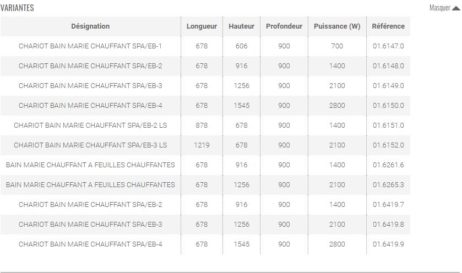Click the VARIANTES section heading

[x=17, y=8]
